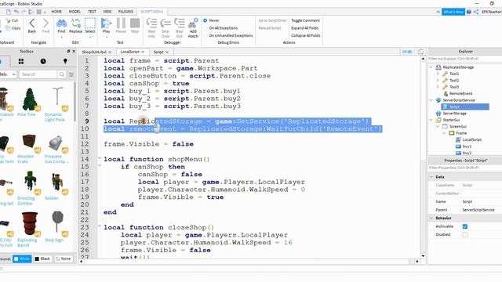
Task: Open the PLUGINS ribbon tab
Action: pyautogui.click(x=125, y=12)
